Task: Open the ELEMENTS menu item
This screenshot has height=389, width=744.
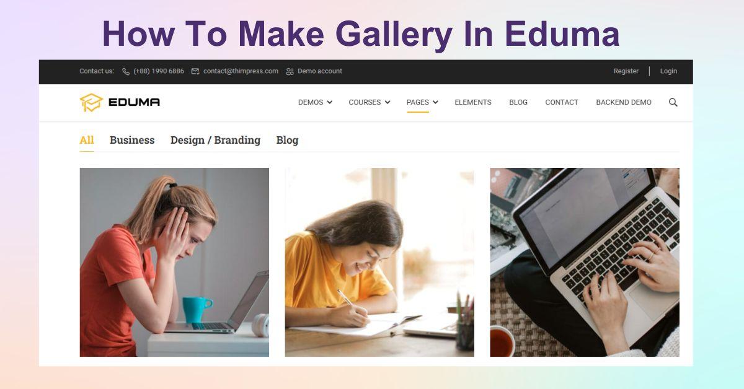Action: pos(473,102)
